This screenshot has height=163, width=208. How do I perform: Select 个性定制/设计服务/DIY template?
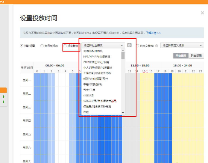tap(97, 73)
